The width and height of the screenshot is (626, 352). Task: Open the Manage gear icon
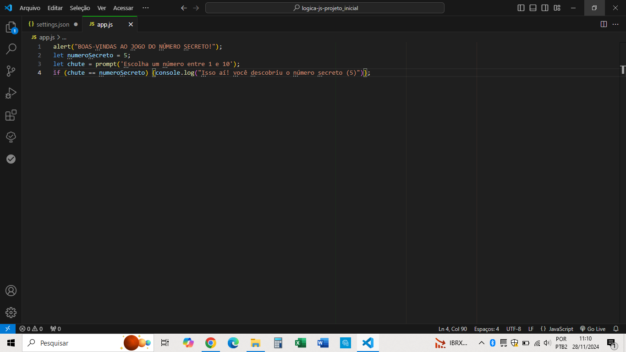tap(11, 313)
